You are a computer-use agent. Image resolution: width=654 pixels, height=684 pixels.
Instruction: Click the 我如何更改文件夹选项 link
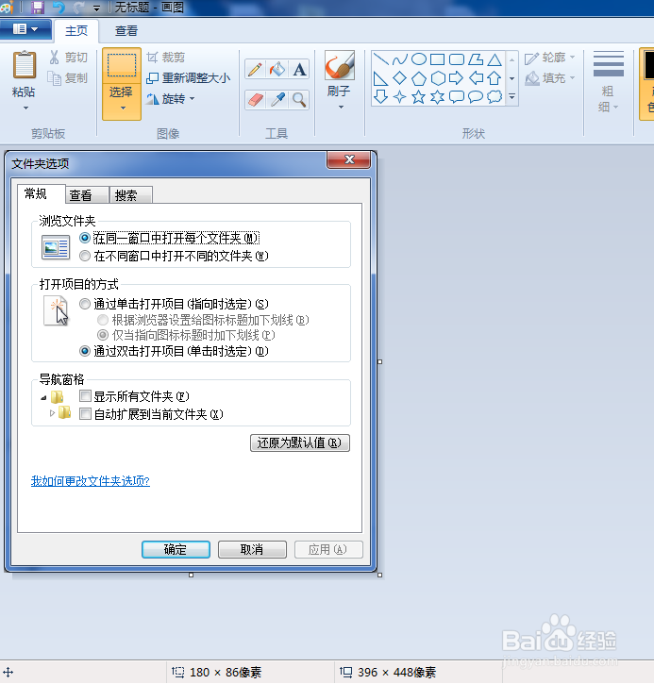[90, 481]
